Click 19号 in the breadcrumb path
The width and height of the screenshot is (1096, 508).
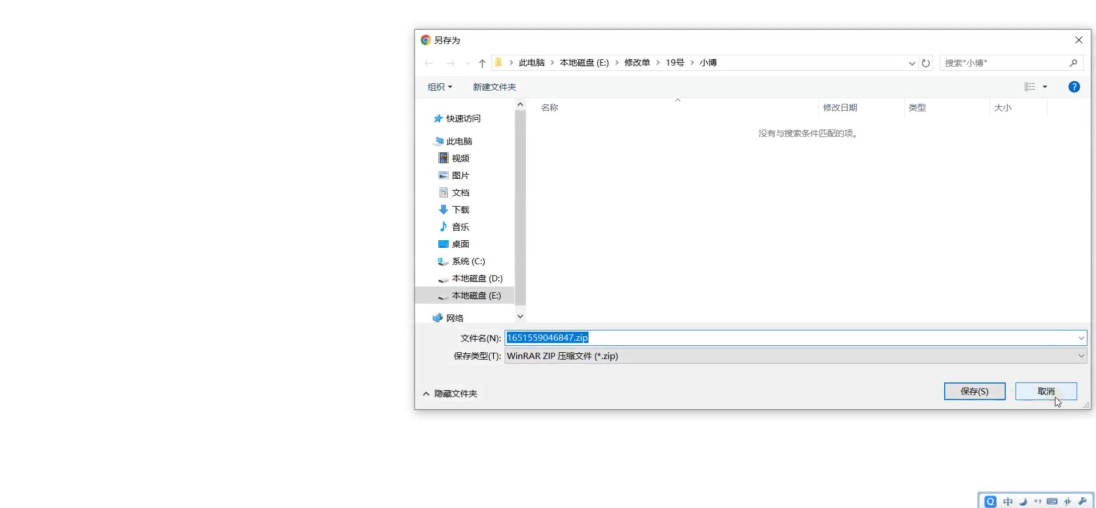tap(675, 63)
